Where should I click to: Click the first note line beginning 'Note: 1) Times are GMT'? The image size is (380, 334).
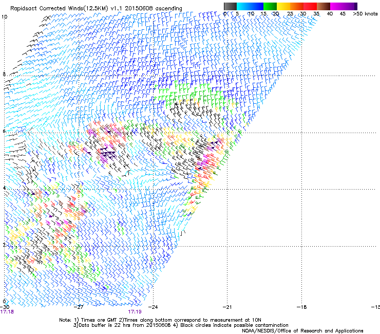(x=160, y=320)
